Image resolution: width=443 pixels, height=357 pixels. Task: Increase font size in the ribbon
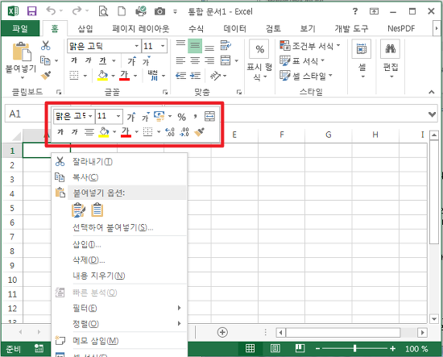(x=131, y=60)
